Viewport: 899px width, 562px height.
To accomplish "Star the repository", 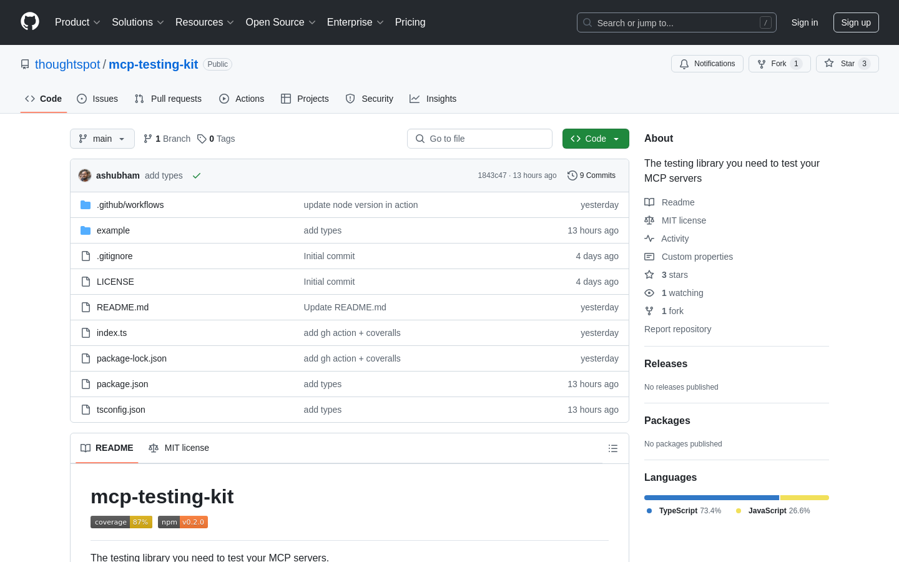I will click(x=847, y=64).
